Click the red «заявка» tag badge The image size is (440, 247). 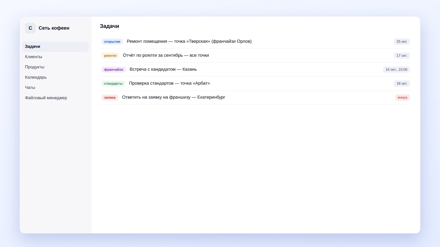(110, 98)
